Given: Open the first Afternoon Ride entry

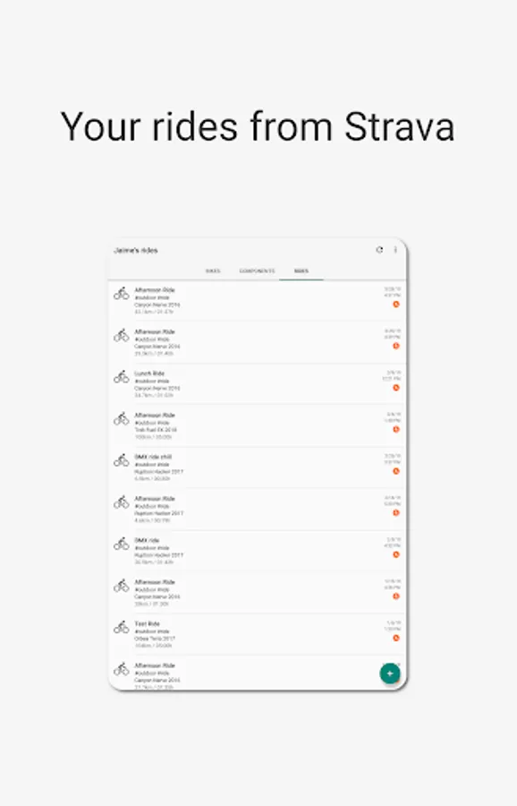Looking at the screenshot, I should pyautogui.click(x=257, y=301).
